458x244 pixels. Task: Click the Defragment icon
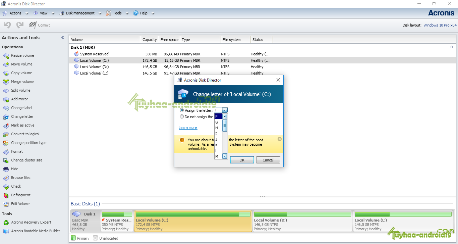point(6,195)
